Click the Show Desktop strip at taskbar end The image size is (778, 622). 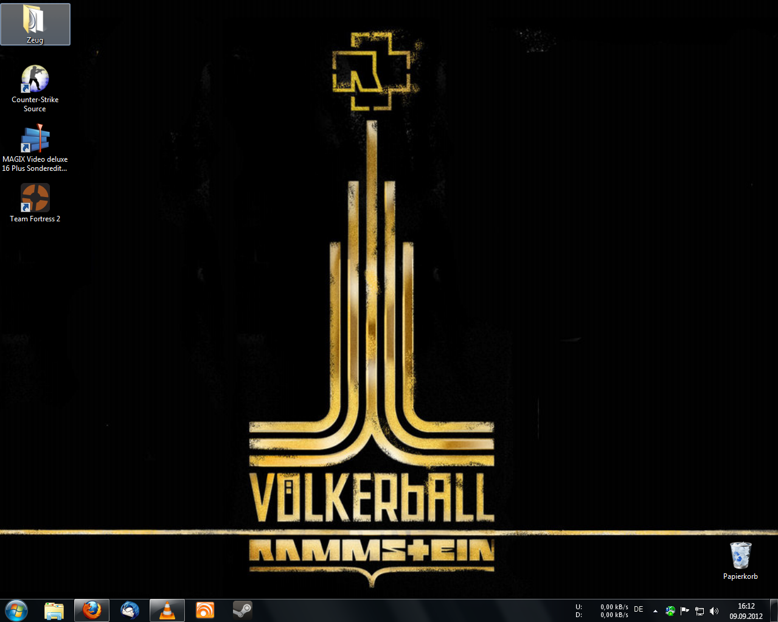click(774, 610)
